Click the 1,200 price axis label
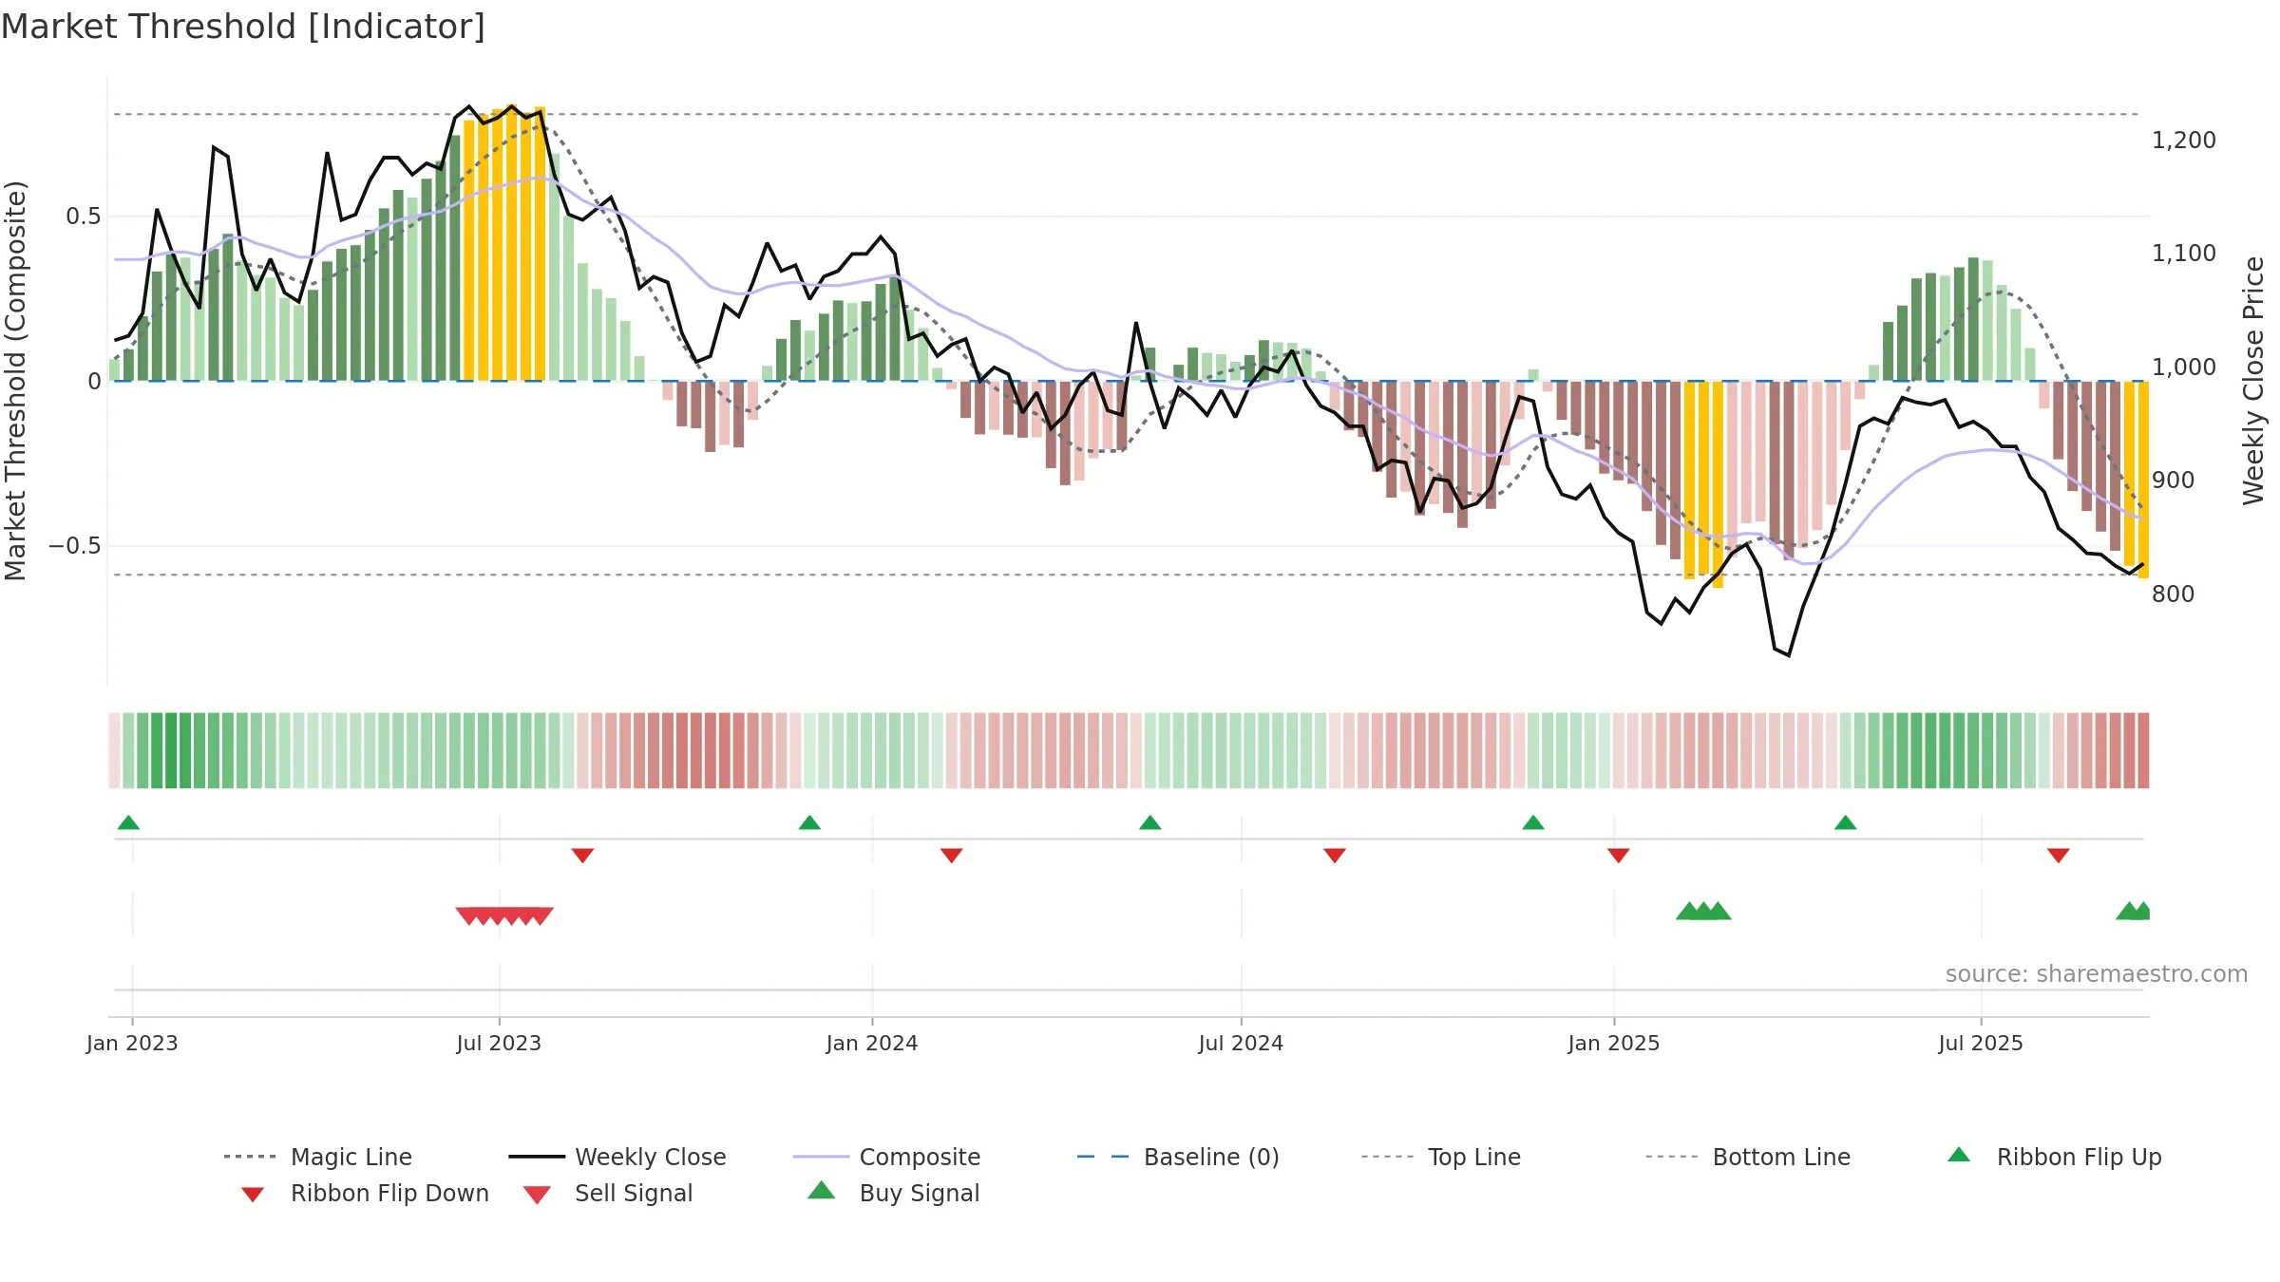This screenshot has height=1282, width=2280. (x=2184, y=141)
